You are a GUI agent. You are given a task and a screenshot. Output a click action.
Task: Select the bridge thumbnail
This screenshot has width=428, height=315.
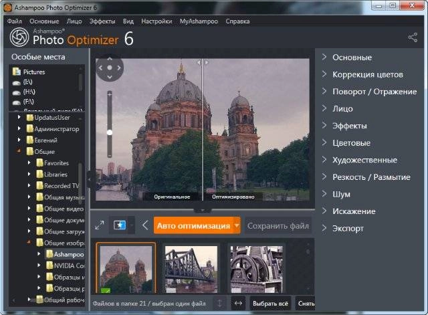[x=191, y=269]
